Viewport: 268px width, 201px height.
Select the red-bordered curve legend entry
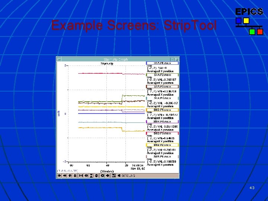click(x=162, y=133)
